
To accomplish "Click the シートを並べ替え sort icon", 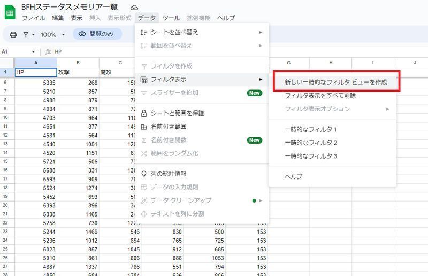I will (x=143, y=32).
